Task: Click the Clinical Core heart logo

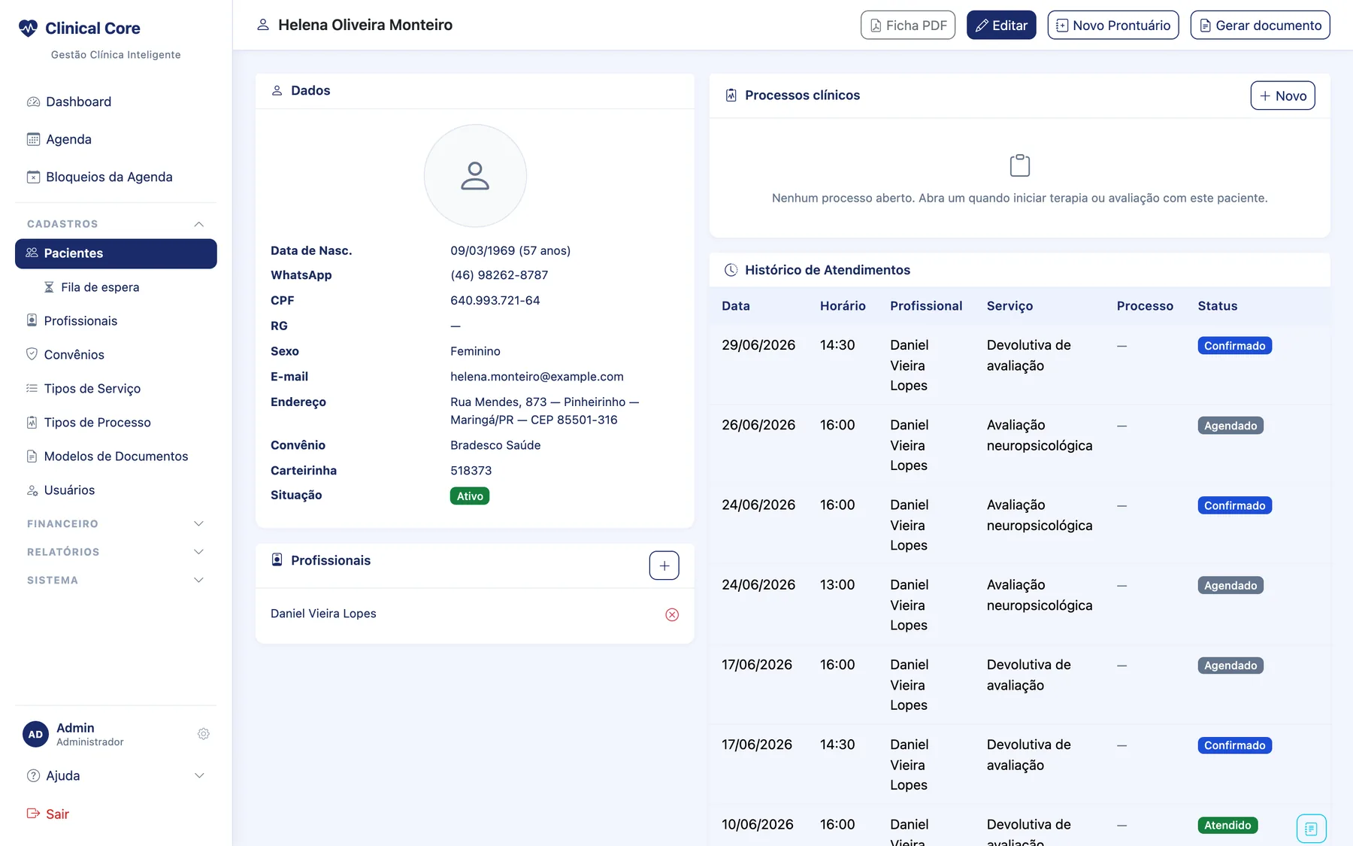Action: click(x=28, y=28)
